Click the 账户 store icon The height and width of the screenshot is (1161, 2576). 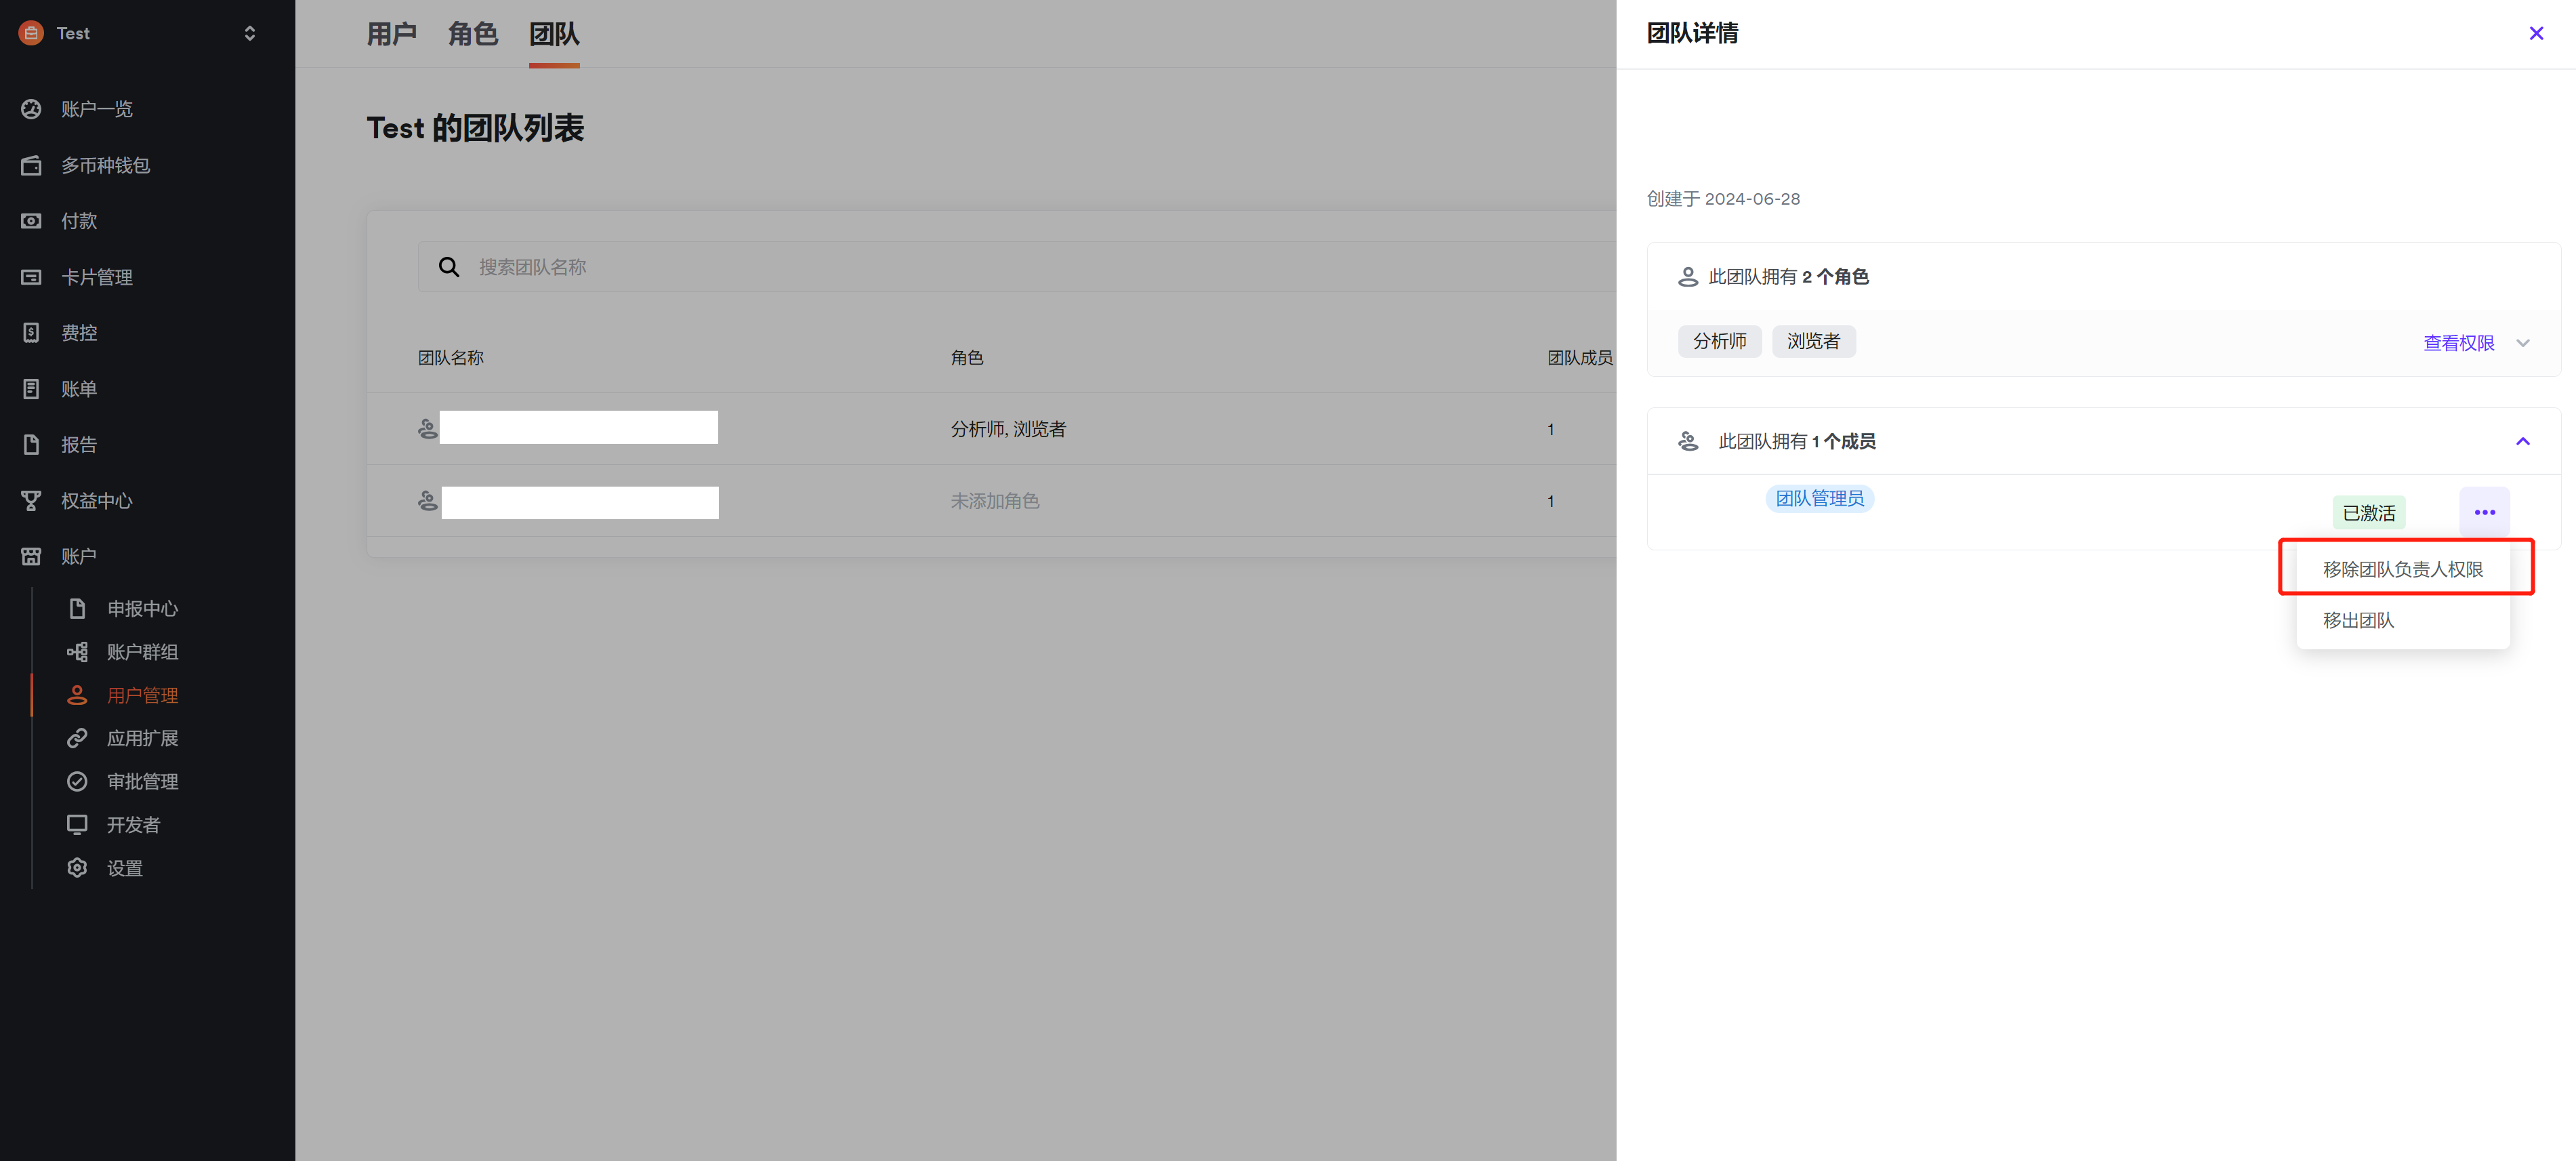(31, 556)
